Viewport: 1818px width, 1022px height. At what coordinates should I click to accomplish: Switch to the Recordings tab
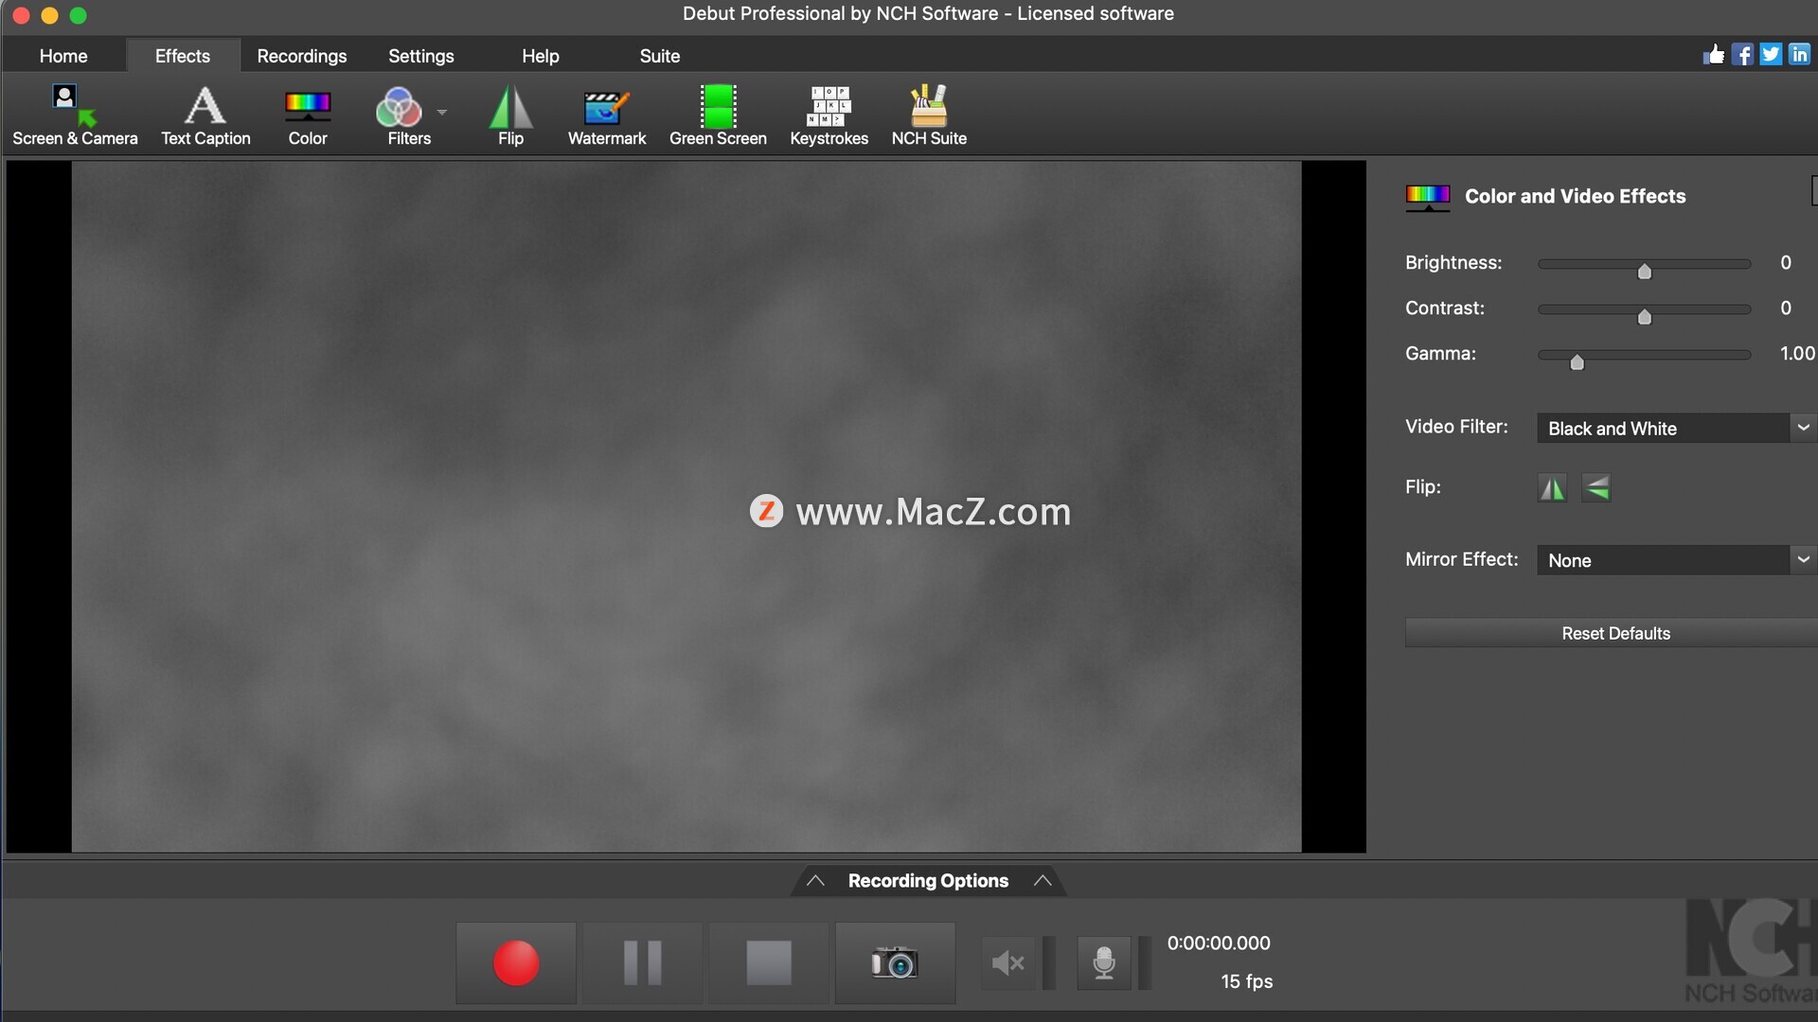(302, 56)
